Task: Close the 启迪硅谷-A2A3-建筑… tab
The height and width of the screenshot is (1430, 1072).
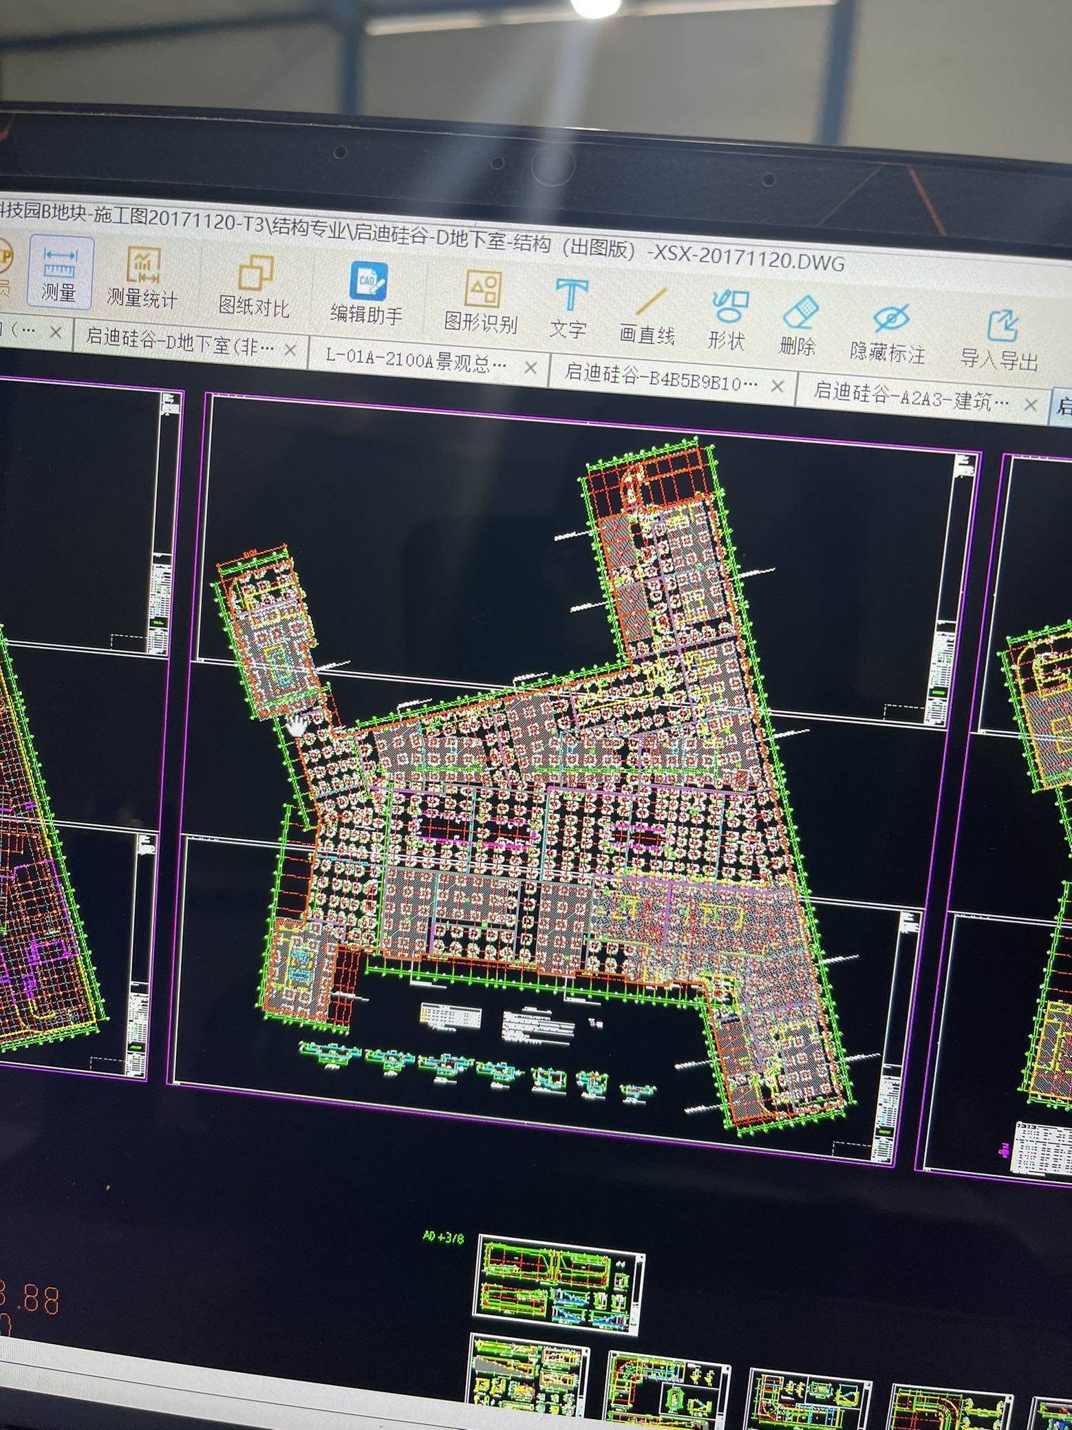Action: (x=1030, y=405)
